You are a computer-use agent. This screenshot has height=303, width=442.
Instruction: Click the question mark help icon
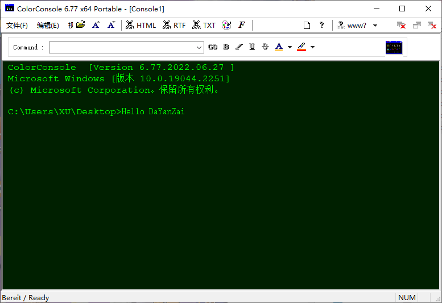tap(321, 25)
